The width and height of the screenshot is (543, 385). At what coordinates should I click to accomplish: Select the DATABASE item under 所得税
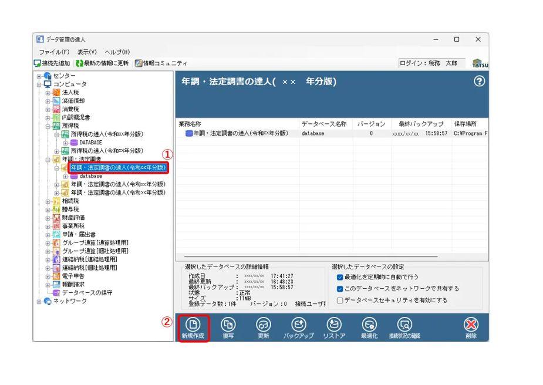[91, 143]
